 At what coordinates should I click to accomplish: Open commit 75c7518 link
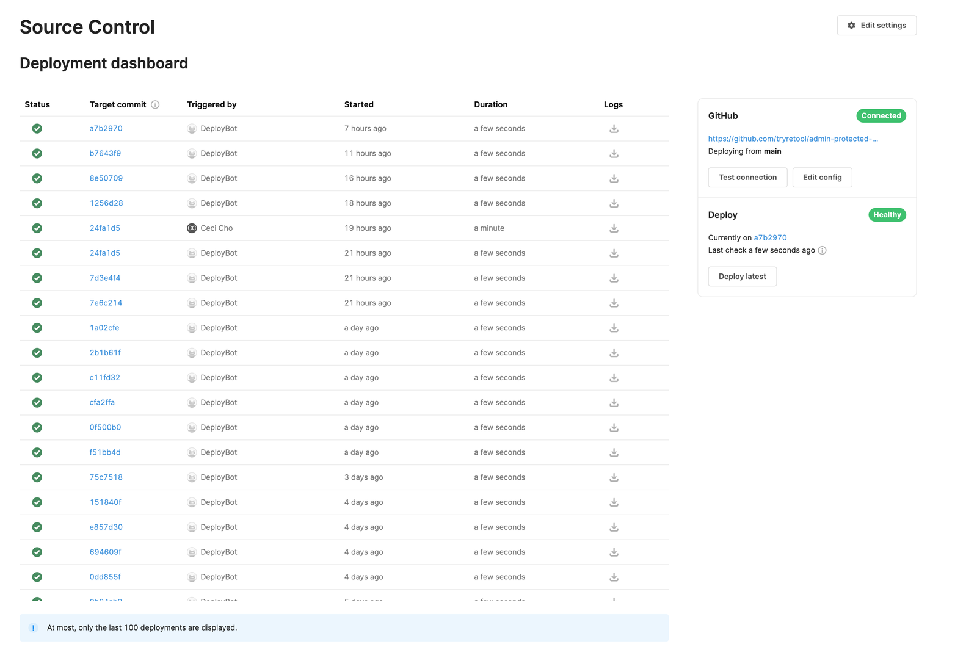pyautogui.click(x=106, y=477)
